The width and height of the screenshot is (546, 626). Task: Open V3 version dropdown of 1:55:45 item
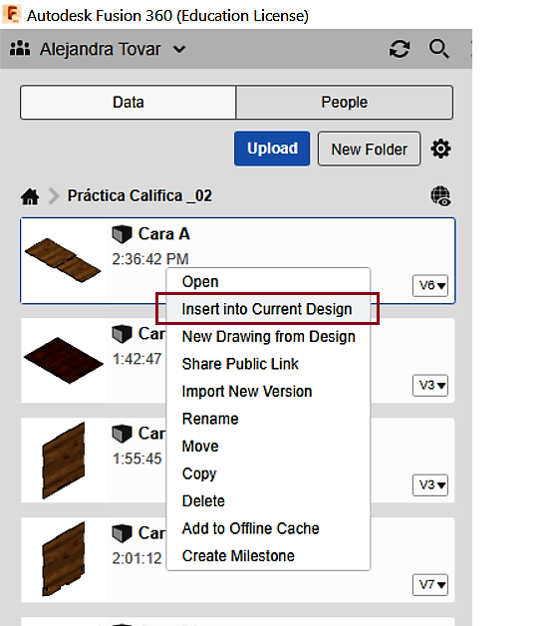[430, 485]
